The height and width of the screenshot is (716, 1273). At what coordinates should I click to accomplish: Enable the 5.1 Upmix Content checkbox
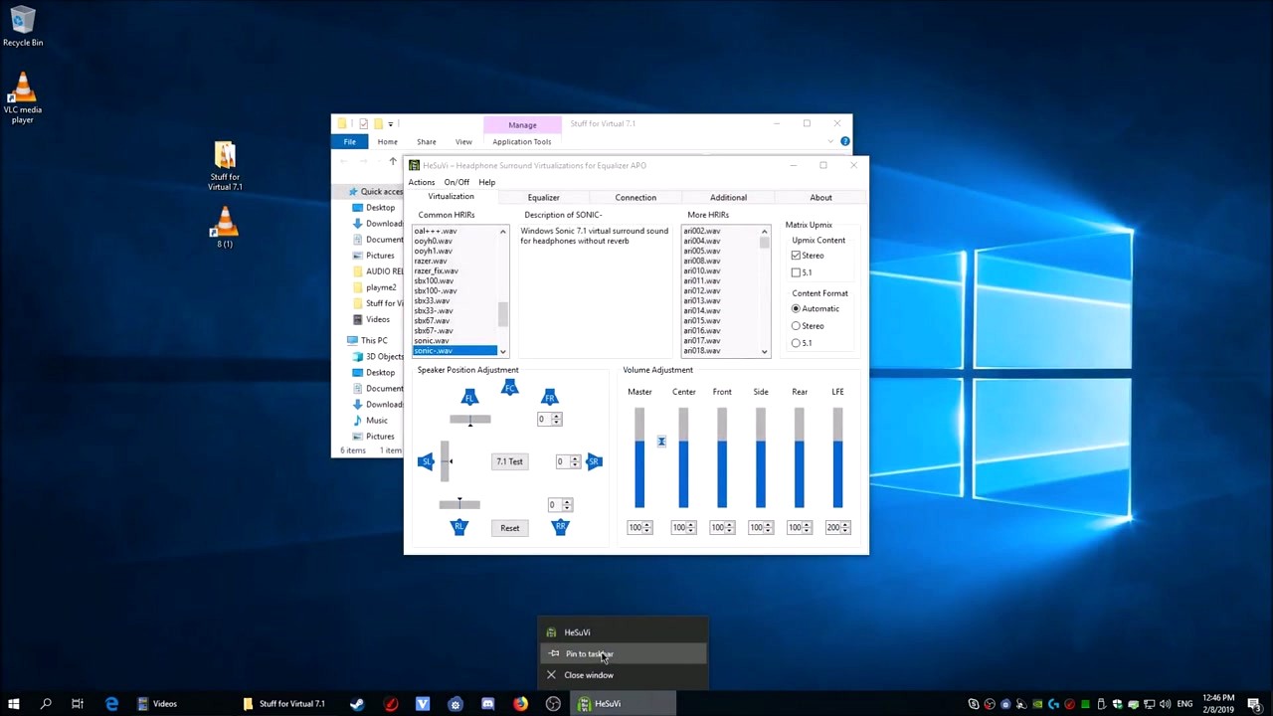[x=796, y=271]
